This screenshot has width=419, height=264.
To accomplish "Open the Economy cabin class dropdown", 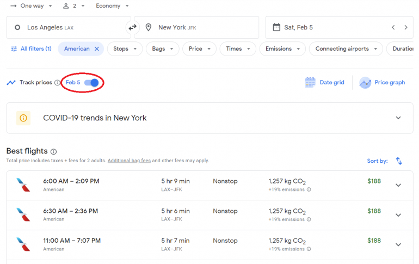I will (112, 5).
